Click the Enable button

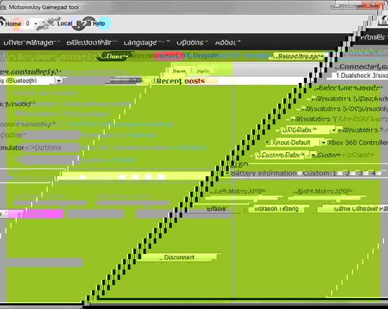pyautogui.click(x=217, y=209)
